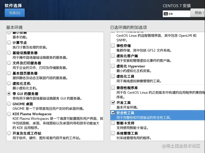This screenshot has height=153, width=205.
Task: Click the text 基本开发环境。
Action: (x=127, y=108)
